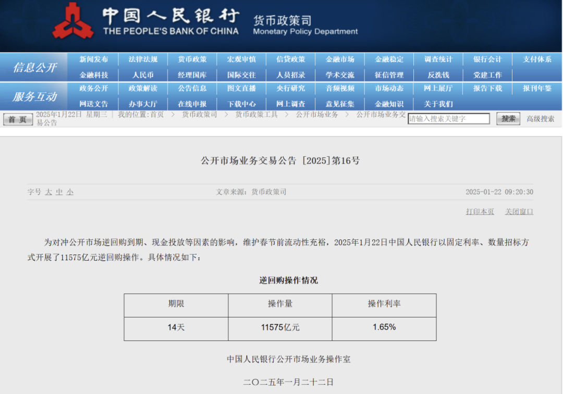The image size is (563, 394).
Task: Select 金融市场 in the navigation bar
Action: coord(340,59)
